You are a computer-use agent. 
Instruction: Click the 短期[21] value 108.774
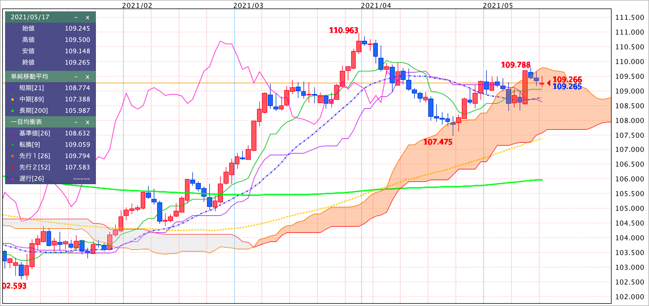tap(77, 88)
